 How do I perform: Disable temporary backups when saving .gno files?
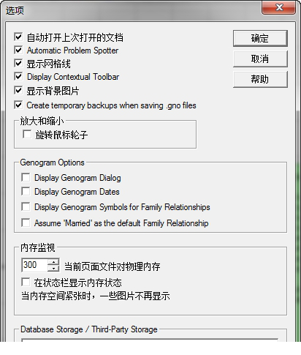(18, 105)
